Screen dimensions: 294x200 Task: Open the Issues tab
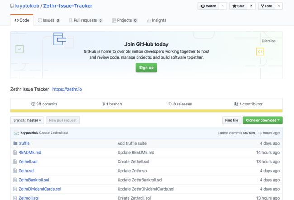pyautogui.click(x=49, y=20)
